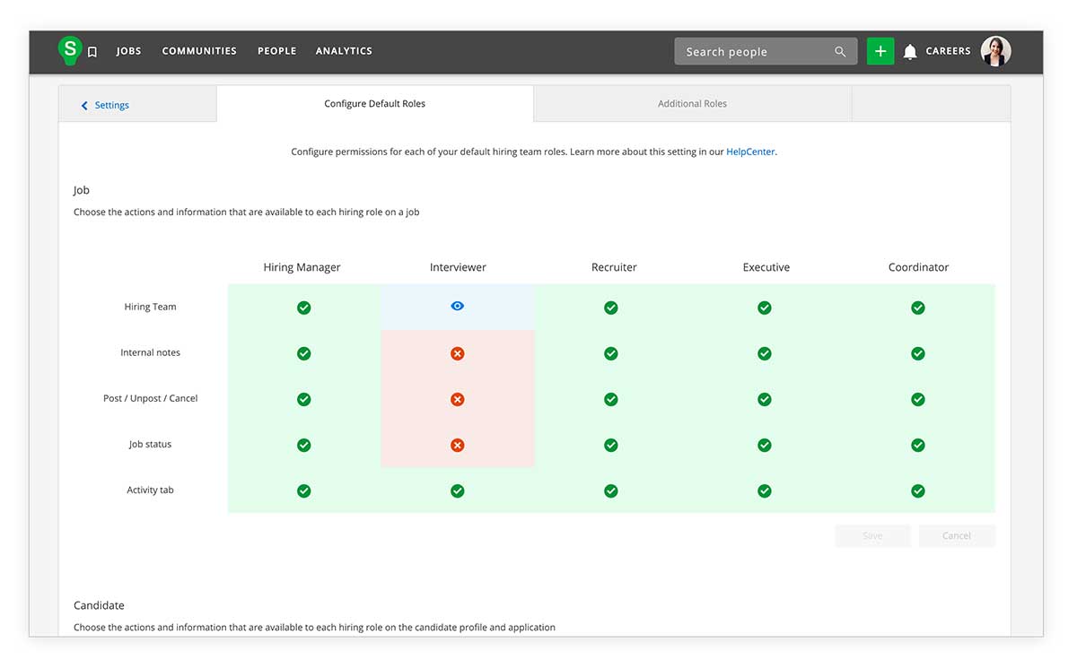Click the Search people input field
The image size is (1077, 668).
pyautogui.click(x=754, y=52)
